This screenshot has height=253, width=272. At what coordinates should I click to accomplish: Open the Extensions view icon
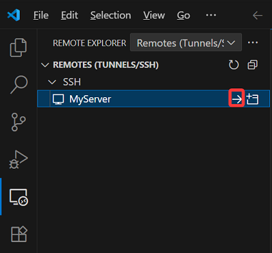[x=19, y=234]
